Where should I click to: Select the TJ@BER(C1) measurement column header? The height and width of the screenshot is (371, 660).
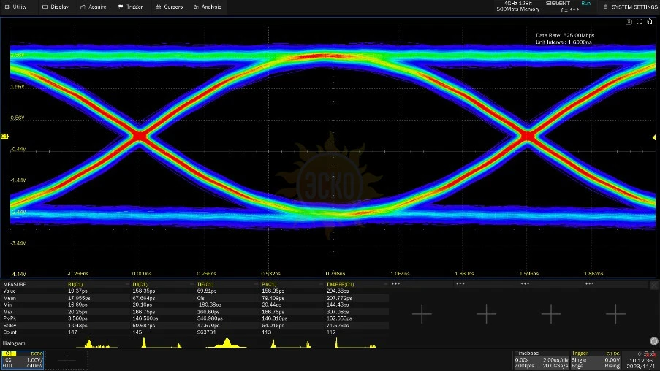click(x=340, y=284)
